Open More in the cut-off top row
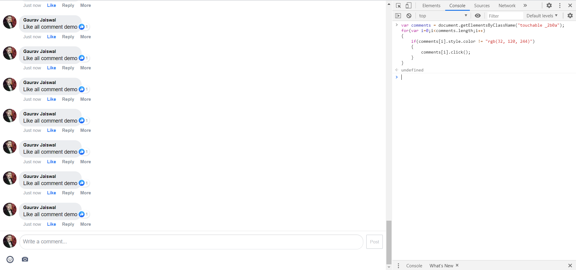This screenshot has width=576, height=270. tap(85, 5)
